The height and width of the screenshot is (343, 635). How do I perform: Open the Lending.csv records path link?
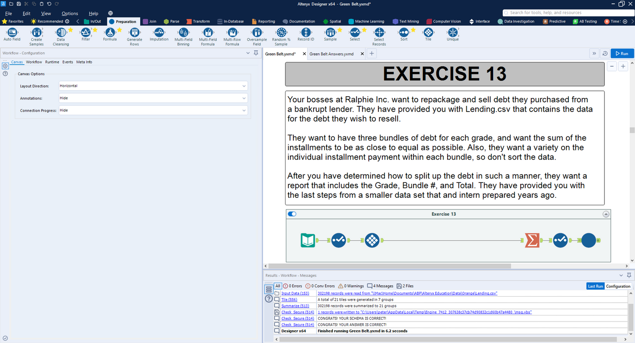pyautogui.click(x=407, y=294)
